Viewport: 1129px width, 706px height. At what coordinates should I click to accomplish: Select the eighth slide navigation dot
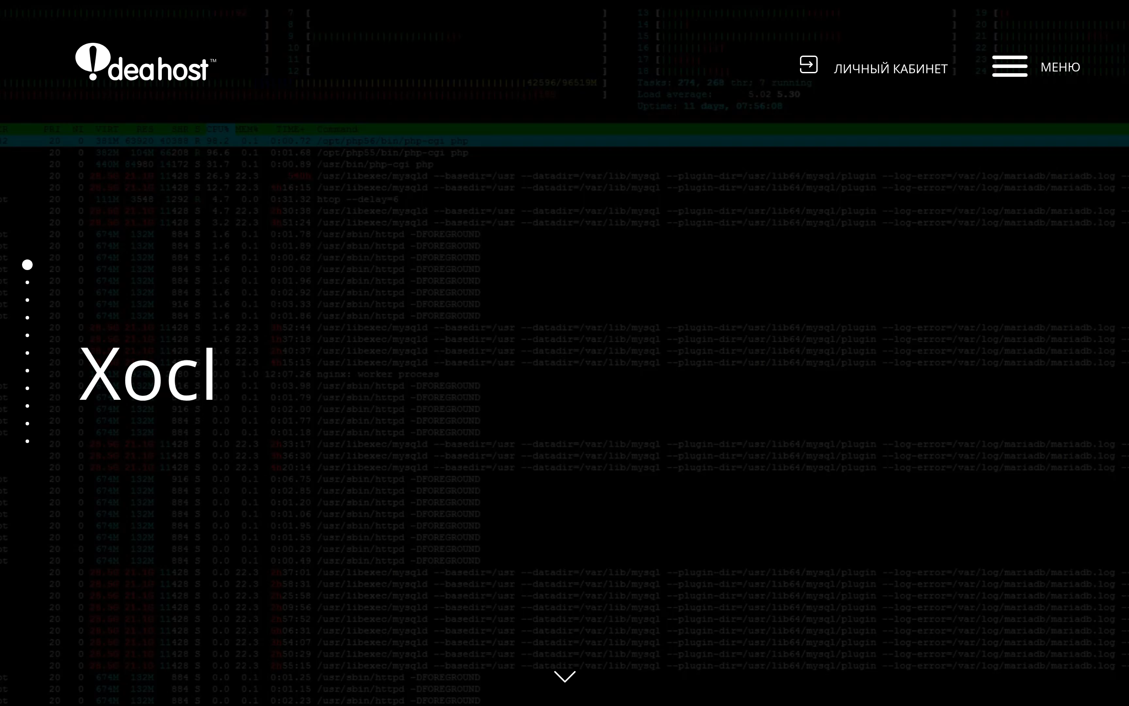27,388
